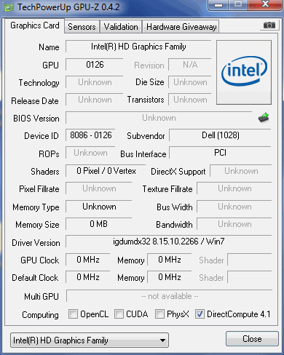Click the camera screenshot icon

coord(269,25)
